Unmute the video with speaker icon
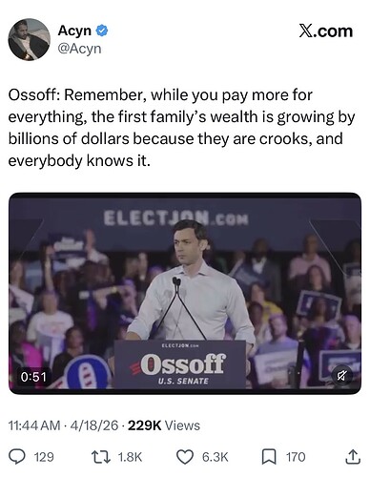The height and width of the screenshot is (477, 370). 341,376
